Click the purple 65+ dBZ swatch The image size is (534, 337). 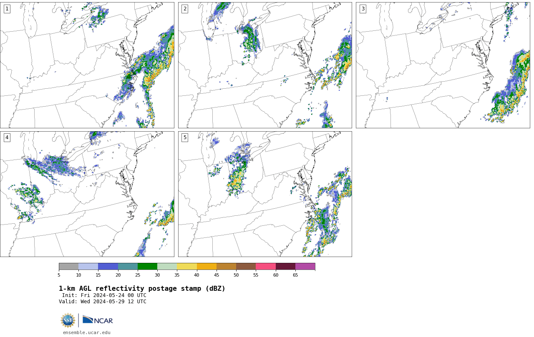[305, 267]
